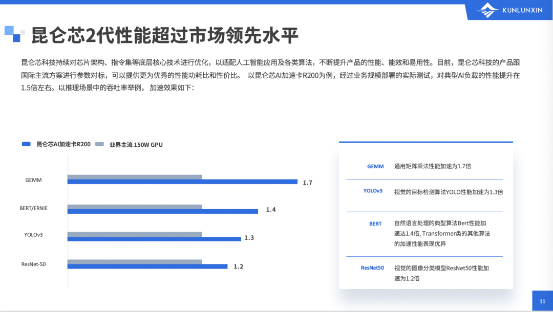553x312 pixels.
Task: Click the blue GEMM bar
Action: point(182,182)
